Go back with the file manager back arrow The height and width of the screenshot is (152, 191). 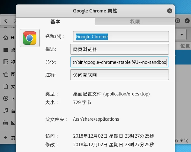tap(6, 21)
